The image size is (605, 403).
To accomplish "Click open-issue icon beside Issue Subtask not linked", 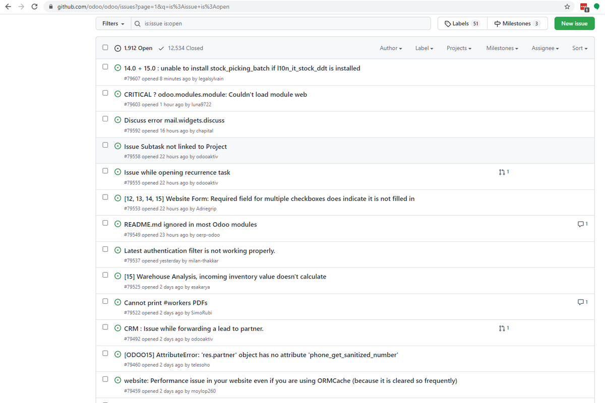I will pyautogui.click(x=117, y=146).
